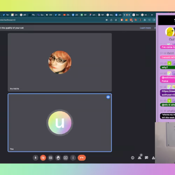
Task: Click the share icon in address bar
Action: 111,20
